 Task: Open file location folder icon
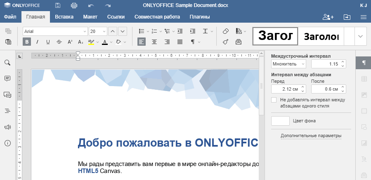(347, 17)
